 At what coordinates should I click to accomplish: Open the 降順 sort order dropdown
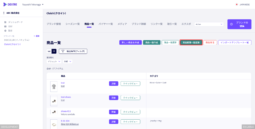pos(68,61)
